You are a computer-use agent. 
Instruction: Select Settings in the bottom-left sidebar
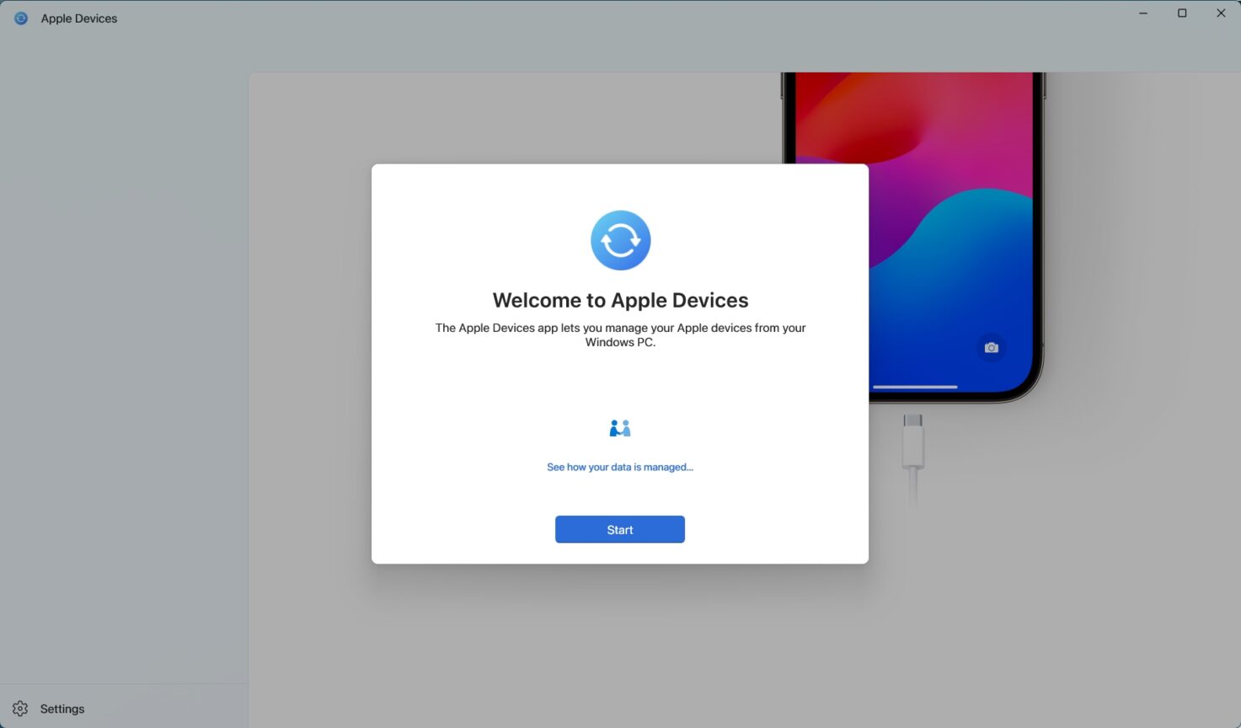point(62,709)
